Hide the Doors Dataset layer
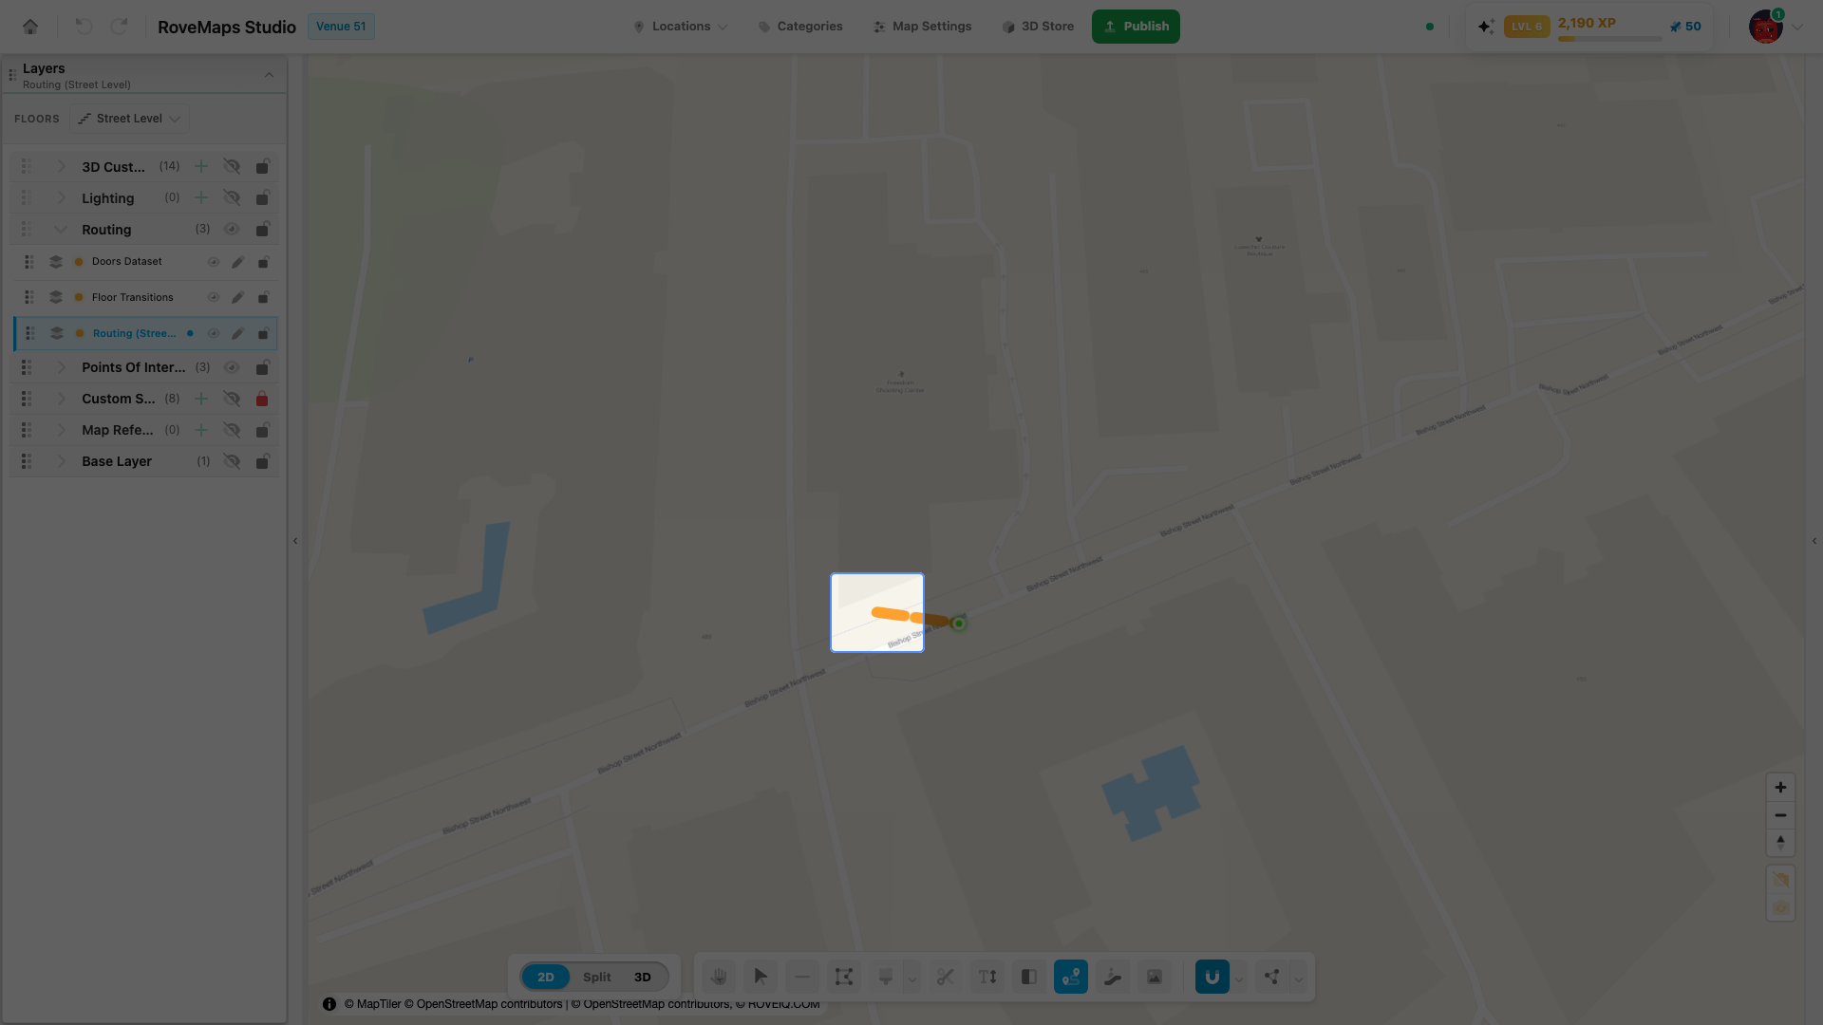The image size is (1823, 1025). [214, 263]
